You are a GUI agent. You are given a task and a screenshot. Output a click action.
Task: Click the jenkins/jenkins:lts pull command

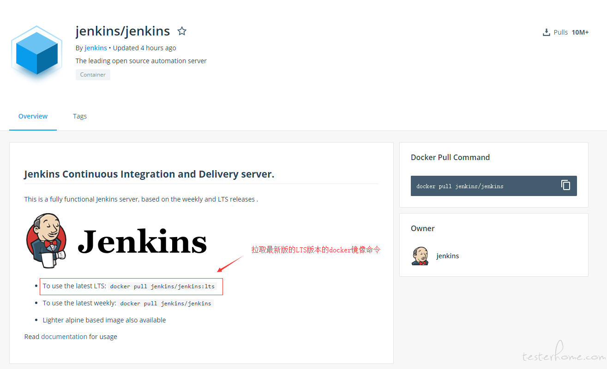162,286
